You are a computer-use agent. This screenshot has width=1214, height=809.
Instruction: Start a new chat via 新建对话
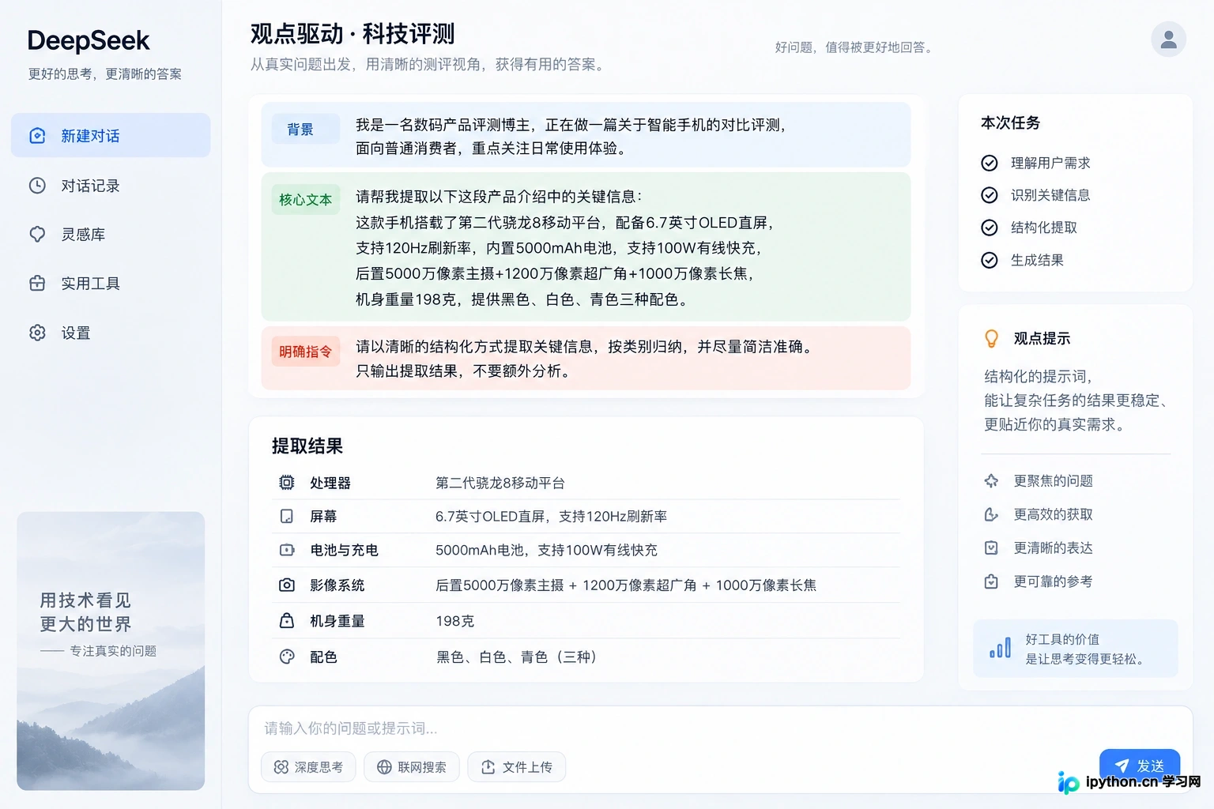111,135
